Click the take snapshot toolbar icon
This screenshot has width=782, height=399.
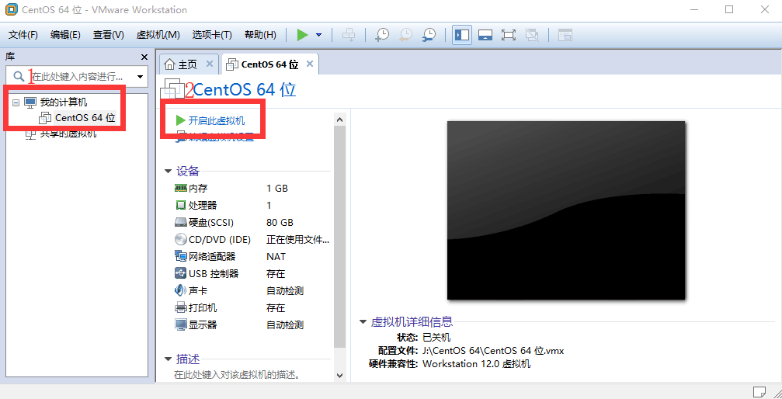(381, 35)
